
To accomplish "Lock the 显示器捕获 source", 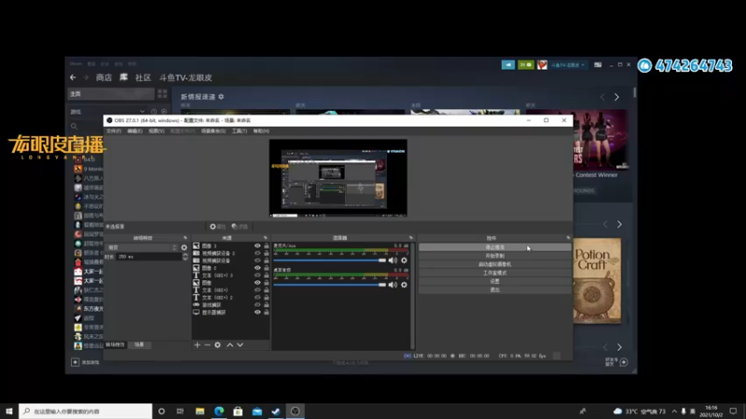I will pyautogui.click(x=267, y=312).
